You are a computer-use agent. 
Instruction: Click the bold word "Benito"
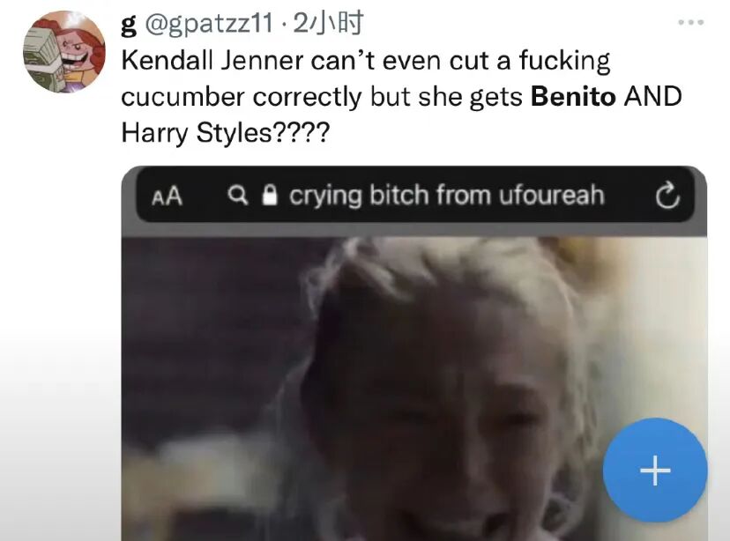(573, 96)
